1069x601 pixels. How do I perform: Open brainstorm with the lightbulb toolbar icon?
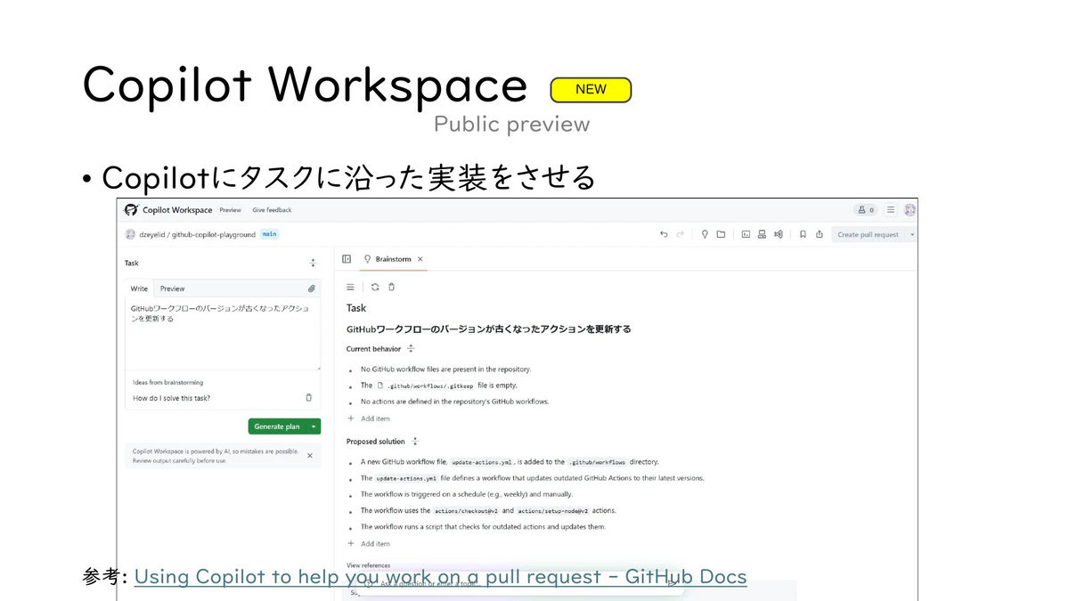(705, 234)
